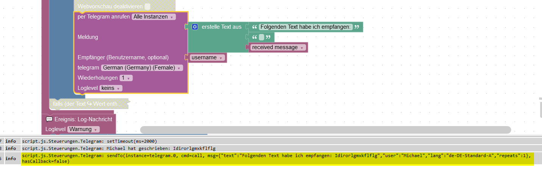542x182 pixels.
Task: Open the 'Alle Instanzen' dropdown
Action: pos(154,17)
